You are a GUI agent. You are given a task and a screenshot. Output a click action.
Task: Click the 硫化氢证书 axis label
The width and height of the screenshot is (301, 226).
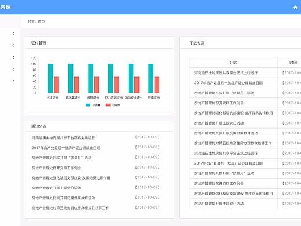(73, 97)
